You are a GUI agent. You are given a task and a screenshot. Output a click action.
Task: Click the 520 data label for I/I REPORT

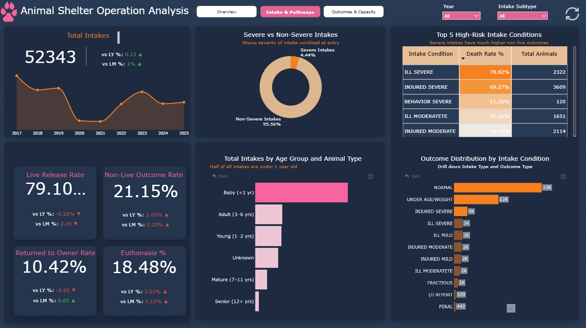(461, 295)
